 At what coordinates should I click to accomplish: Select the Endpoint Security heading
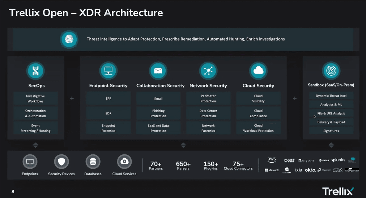pos(108,85)
